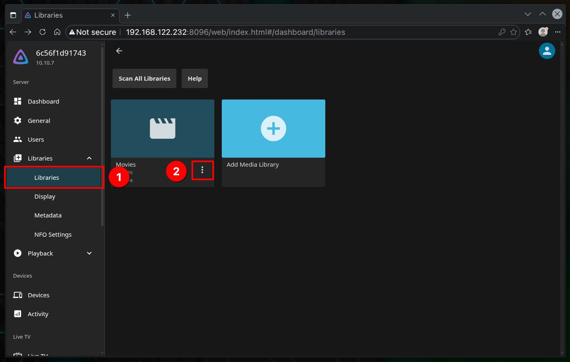Click the Help button
The image size is (570, 362).
pos(194,79)
